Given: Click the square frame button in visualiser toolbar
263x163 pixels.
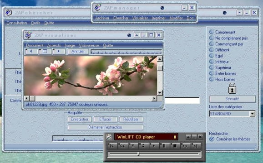Looking at the screenshot, I should pos(45,51).
